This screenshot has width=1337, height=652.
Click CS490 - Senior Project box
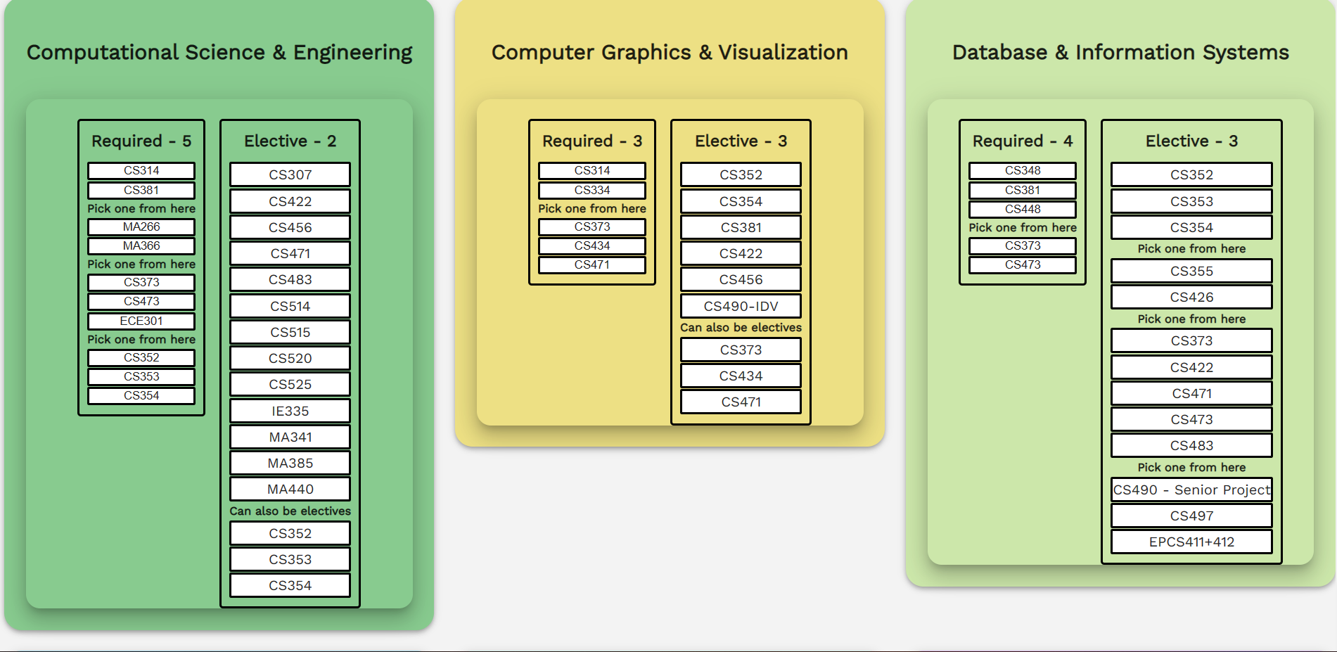point(1191,490)
